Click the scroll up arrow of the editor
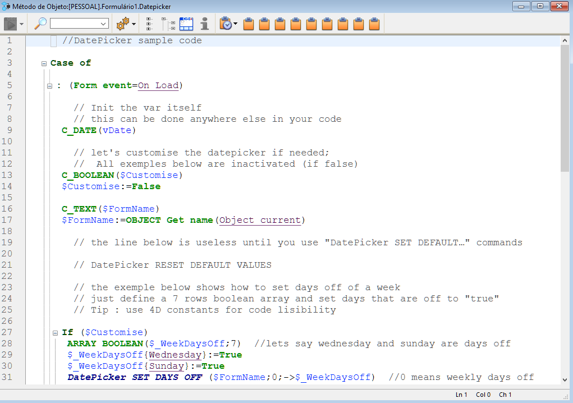 point(565,40)
